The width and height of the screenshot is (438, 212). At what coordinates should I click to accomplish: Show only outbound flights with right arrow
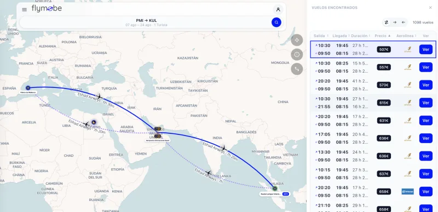click(x=395, y=22)
